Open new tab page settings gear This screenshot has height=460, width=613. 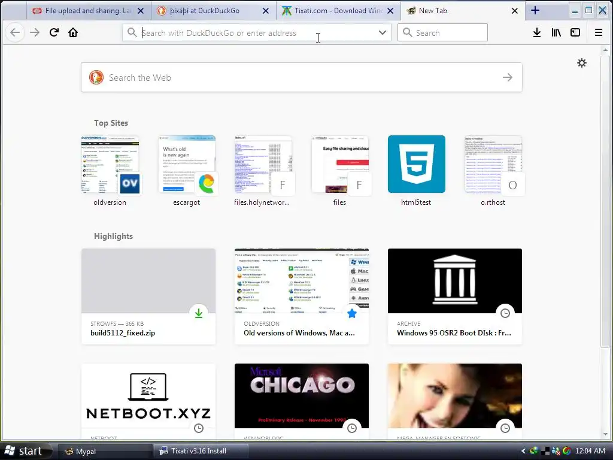point(582,63)
